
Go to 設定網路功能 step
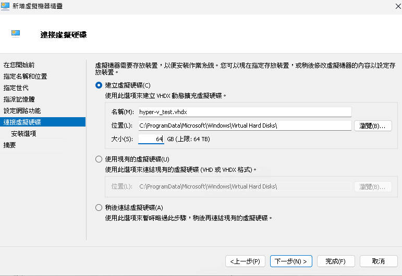point(22,111)
